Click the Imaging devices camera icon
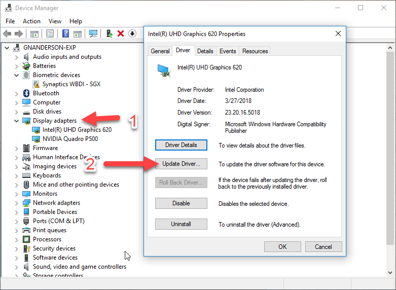This screenshot has width=396, height=290. click(26, 166)
